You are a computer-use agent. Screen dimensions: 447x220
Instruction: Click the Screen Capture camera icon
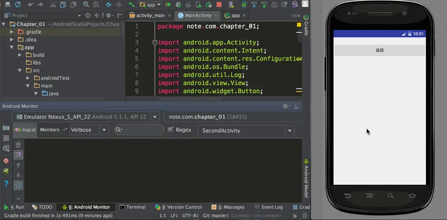(6, 128)
